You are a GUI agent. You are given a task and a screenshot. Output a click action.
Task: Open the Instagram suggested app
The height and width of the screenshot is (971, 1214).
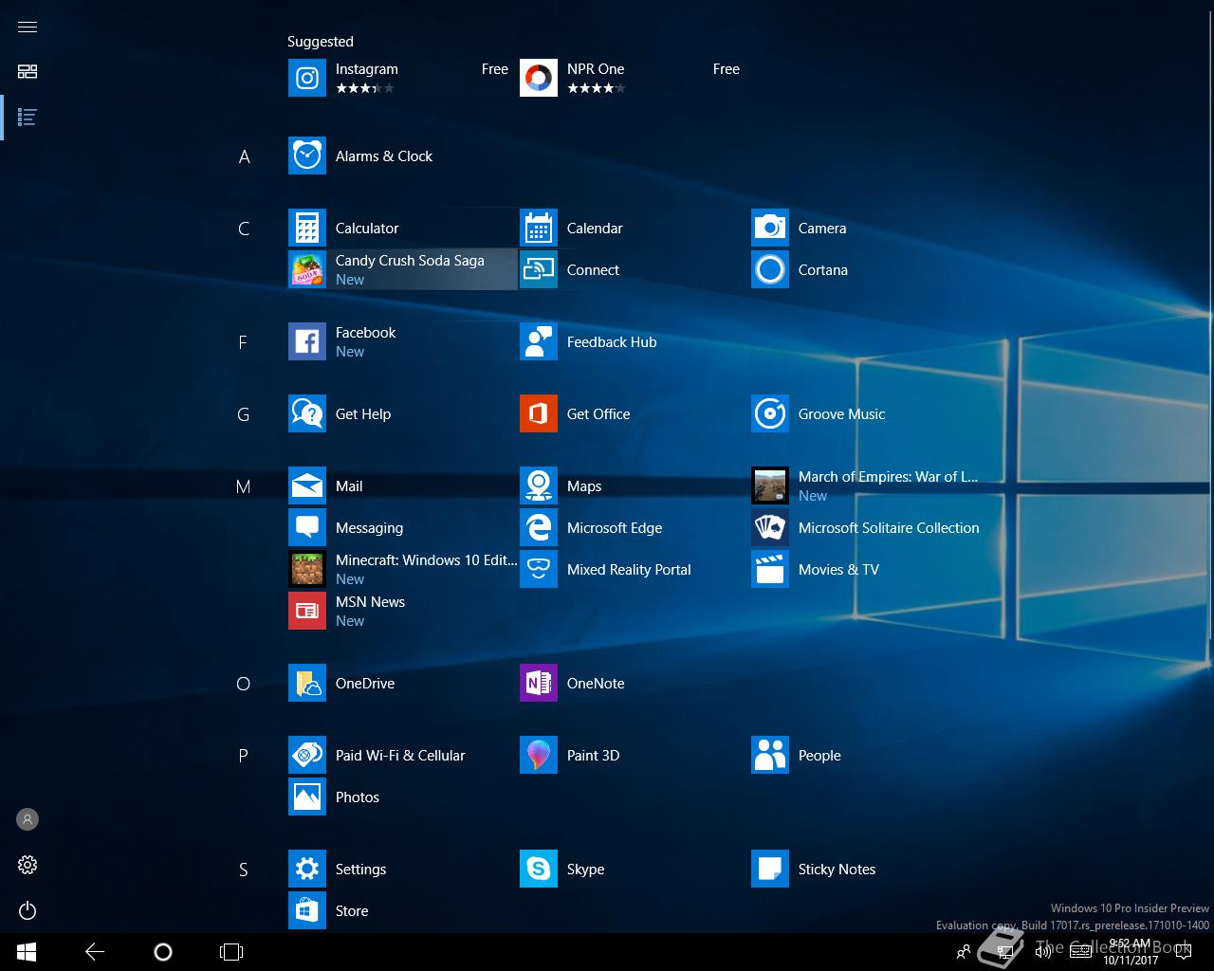[x=402, y=78]
